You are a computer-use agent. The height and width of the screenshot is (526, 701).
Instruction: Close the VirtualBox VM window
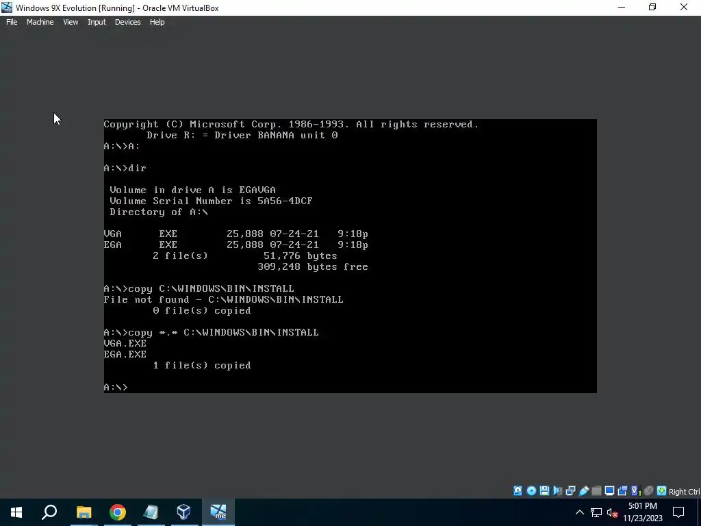(x=684, y=8)
